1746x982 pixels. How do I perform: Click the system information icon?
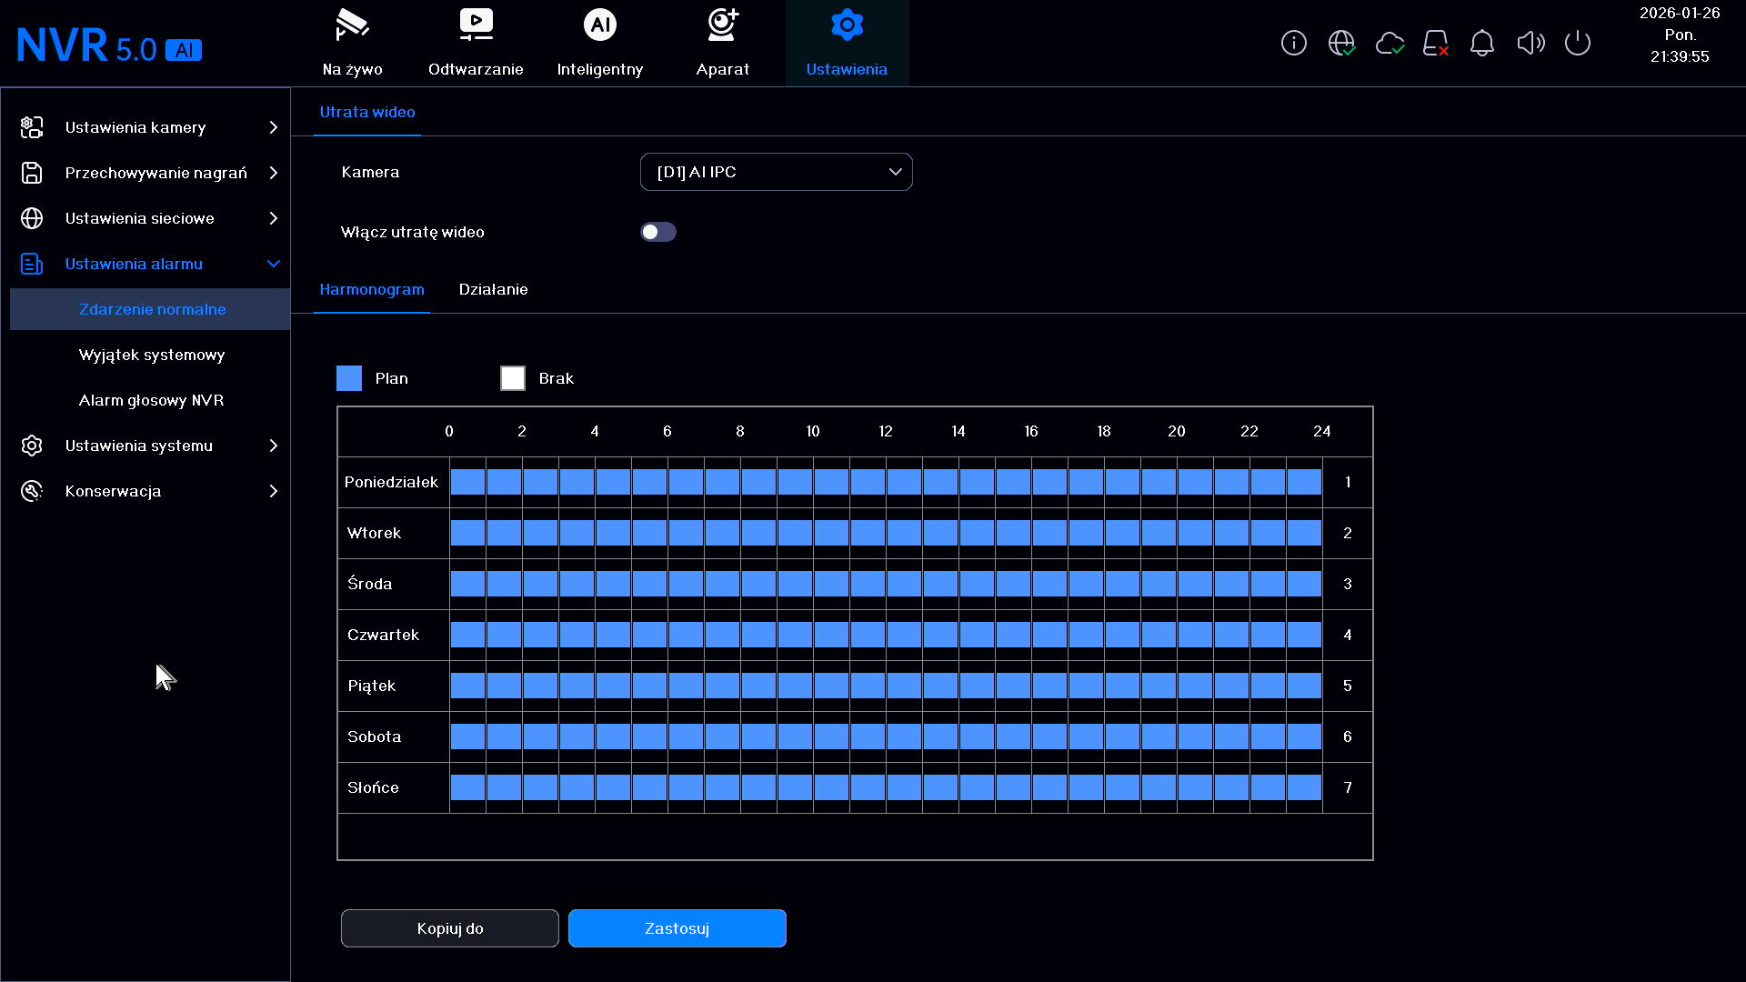coord(1293,43)
